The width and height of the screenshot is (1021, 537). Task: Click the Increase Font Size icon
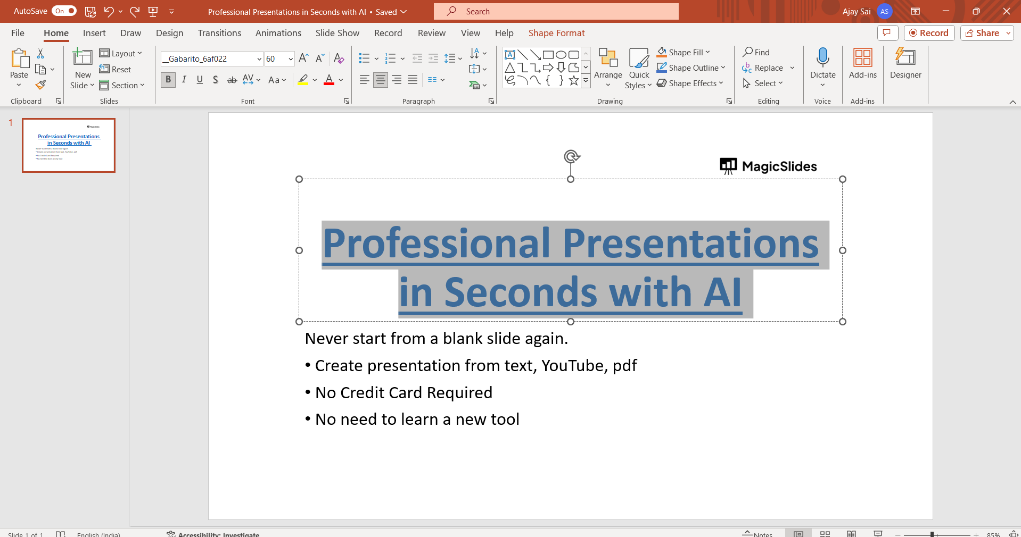[x=303, y=58]
